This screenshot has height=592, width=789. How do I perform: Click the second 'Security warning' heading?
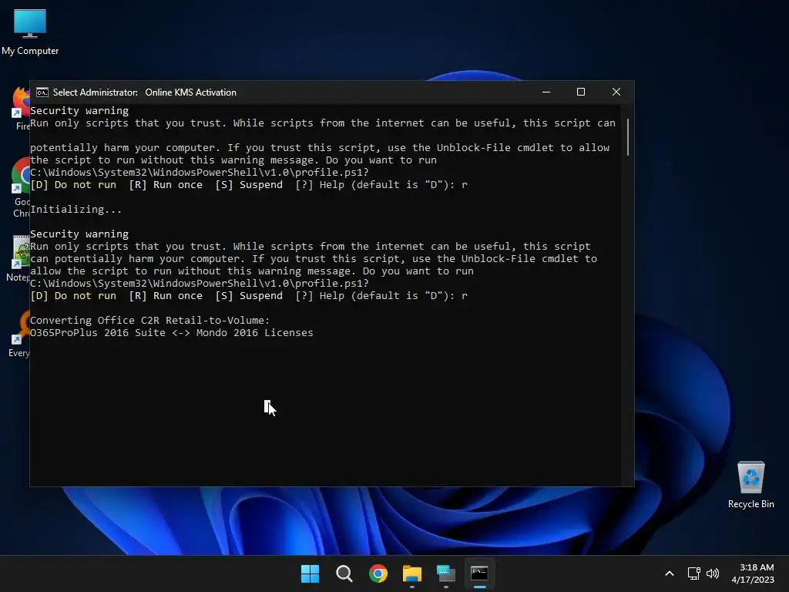coord(79,234)
